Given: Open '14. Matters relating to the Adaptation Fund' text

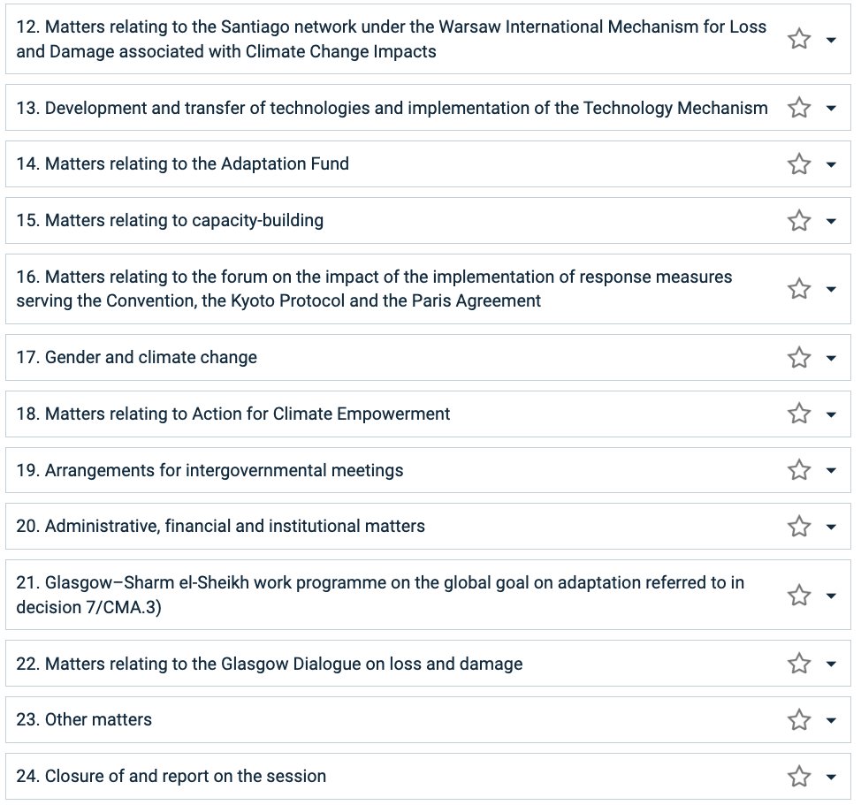Looking at the screenshot, I should coord(182,163).
